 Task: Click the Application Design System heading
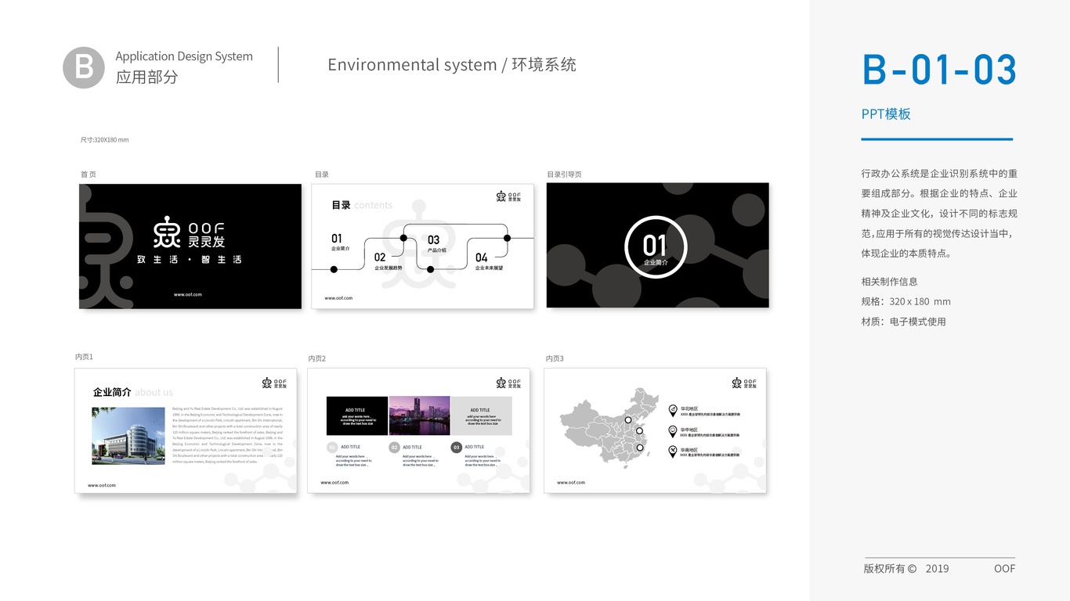(x=184, y=56)
